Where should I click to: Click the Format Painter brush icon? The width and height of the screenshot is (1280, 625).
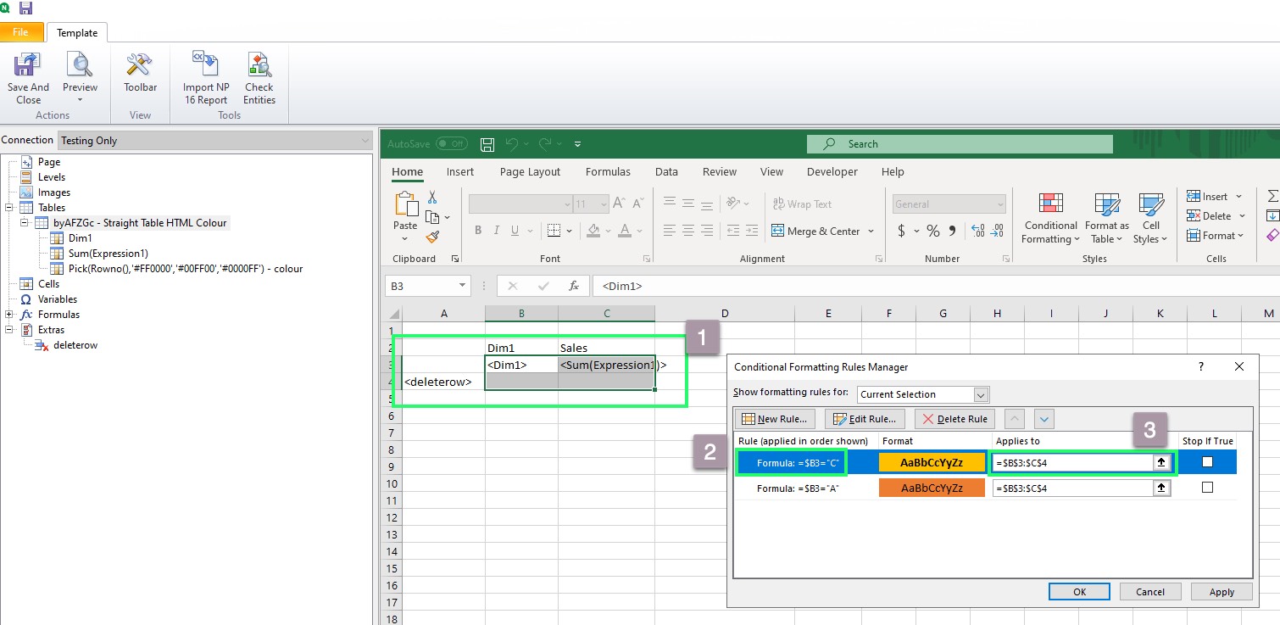[432, 237]
